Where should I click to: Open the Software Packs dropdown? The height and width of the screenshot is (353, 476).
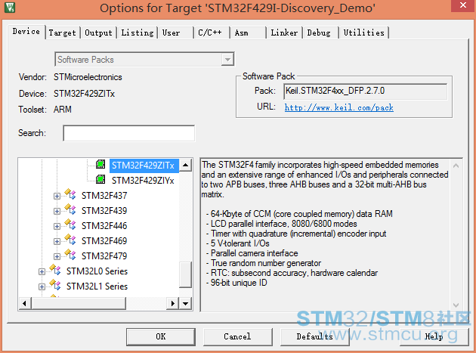click(x=227, y=60)
